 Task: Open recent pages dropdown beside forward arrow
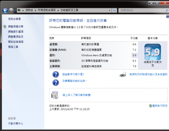(x=15, y=11)
